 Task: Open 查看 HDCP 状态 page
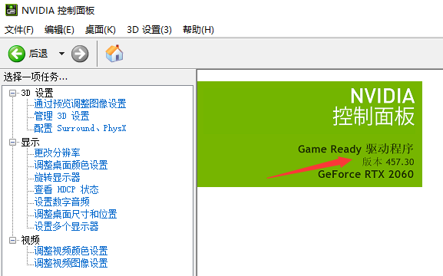tap(66, 189)
